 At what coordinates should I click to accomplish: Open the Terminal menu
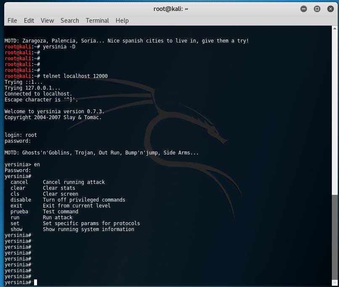(x=97, y=21)
